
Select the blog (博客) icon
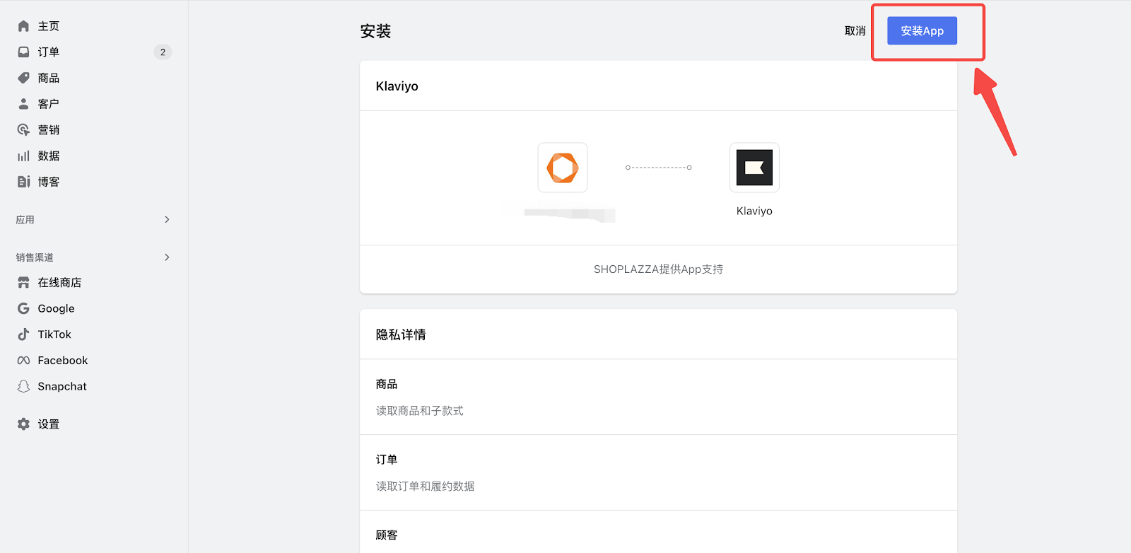23,182
